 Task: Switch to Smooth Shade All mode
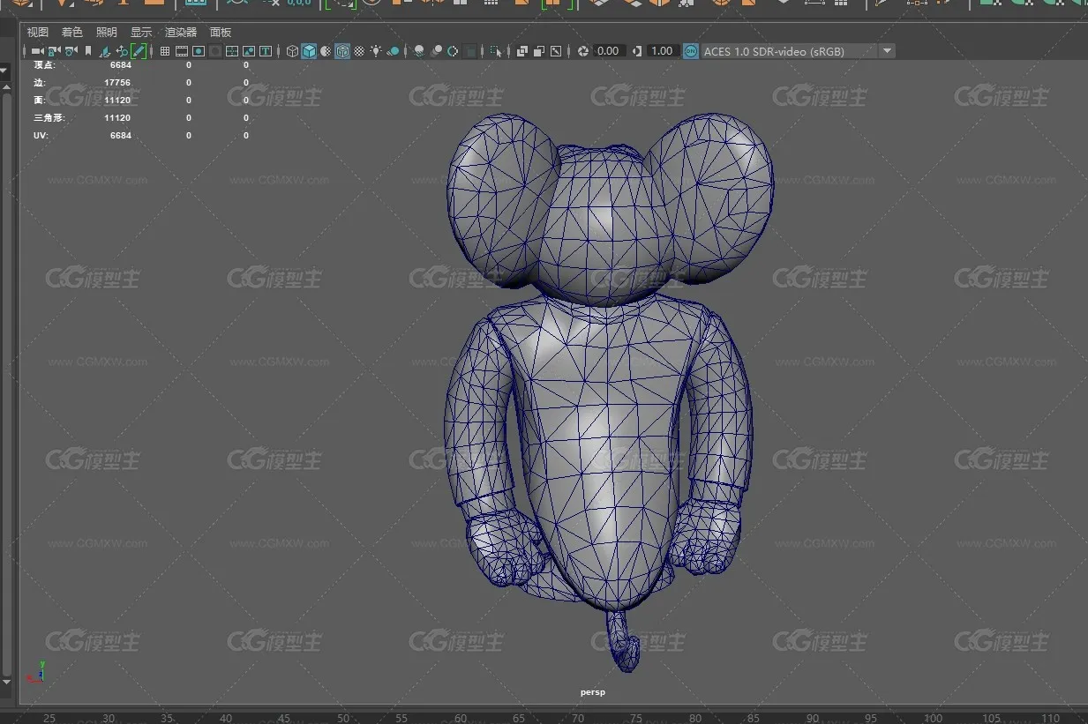point(309,51)
